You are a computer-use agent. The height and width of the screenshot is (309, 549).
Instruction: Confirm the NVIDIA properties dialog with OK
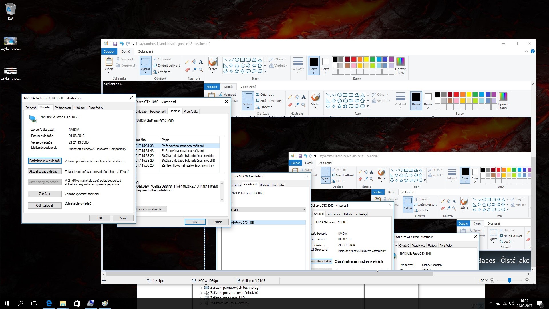[x=100, y=218]
